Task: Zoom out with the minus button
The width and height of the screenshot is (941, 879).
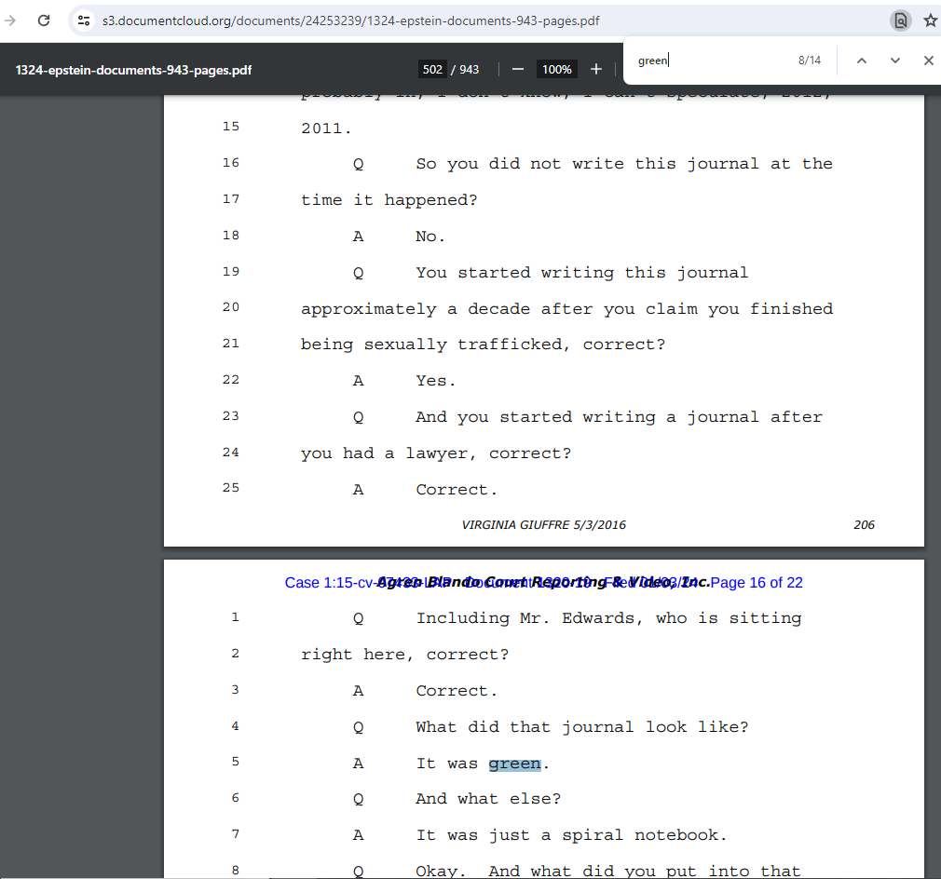Action: (518, 70)
